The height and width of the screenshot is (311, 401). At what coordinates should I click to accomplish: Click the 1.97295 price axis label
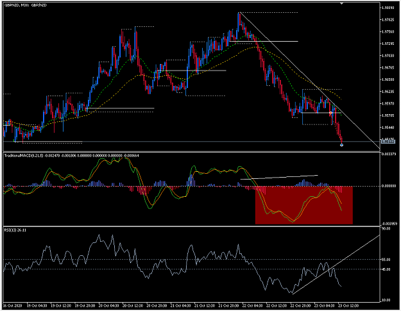pos(388,44)
